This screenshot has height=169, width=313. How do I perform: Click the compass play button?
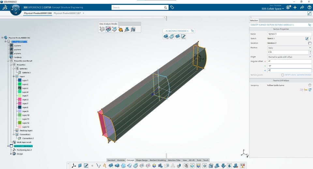[16, 9]
